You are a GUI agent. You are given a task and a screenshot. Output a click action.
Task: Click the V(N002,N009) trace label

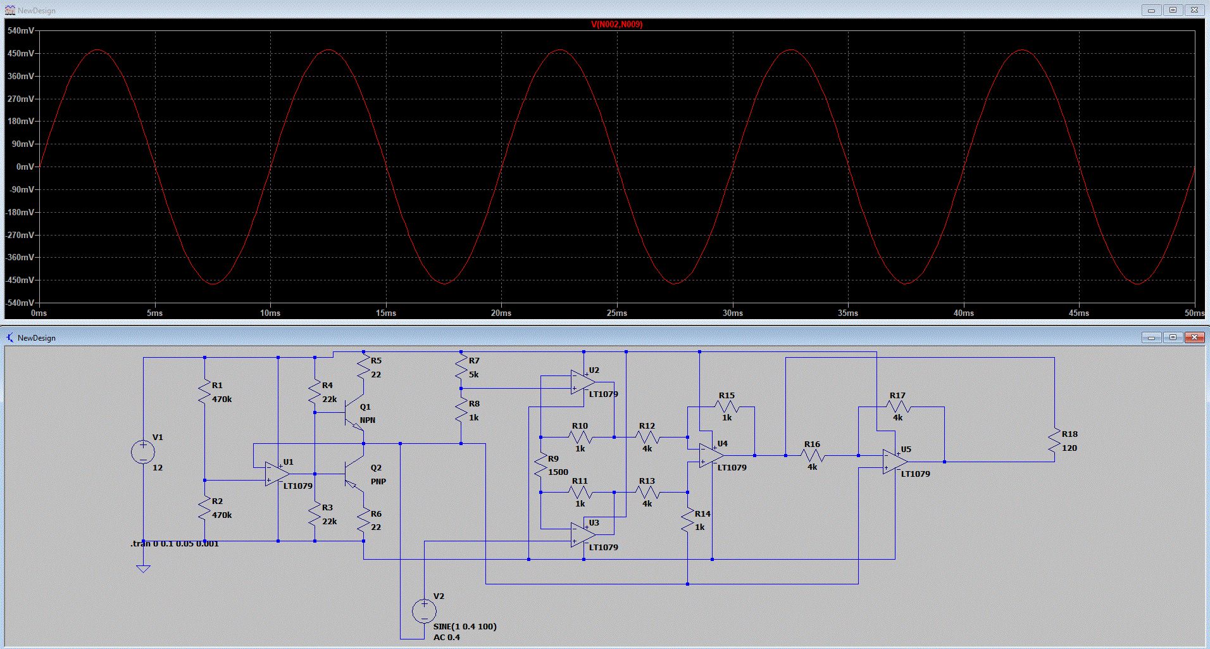616,25
